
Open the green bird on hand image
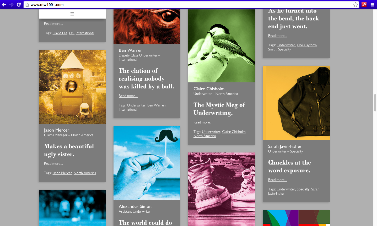[222, 46]
